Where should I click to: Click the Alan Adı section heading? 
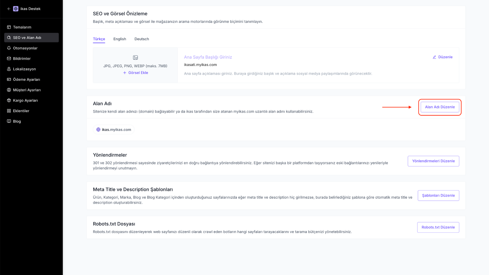pyautogui.click(x=102, y=103)
